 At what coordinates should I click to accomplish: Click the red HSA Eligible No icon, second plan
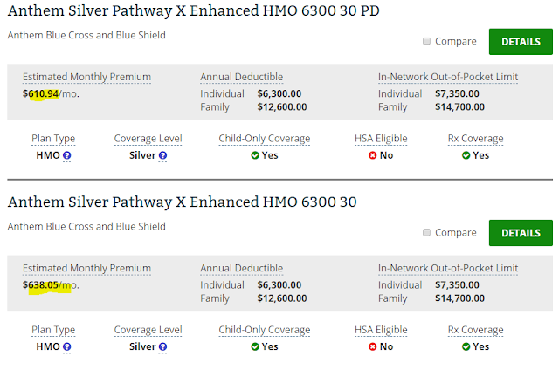[x=373, y=346]
